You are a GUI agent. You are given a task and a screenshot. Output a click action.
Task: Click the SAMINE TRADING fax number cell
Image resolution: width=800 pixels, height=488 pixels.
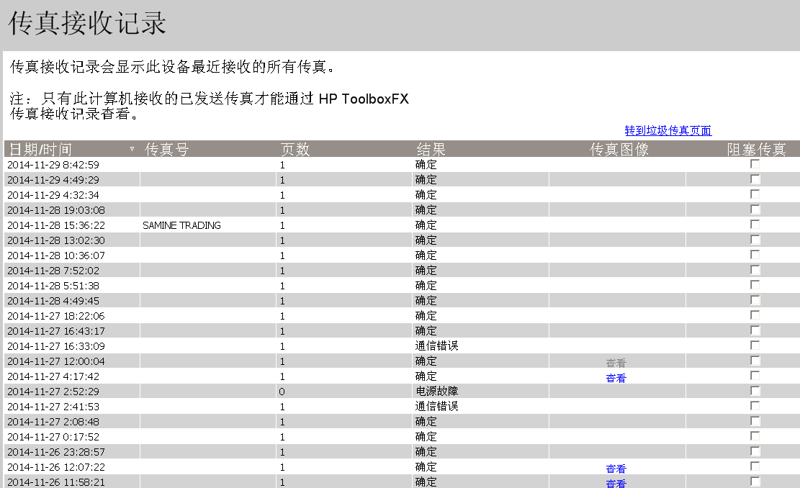tap(181, 225)
